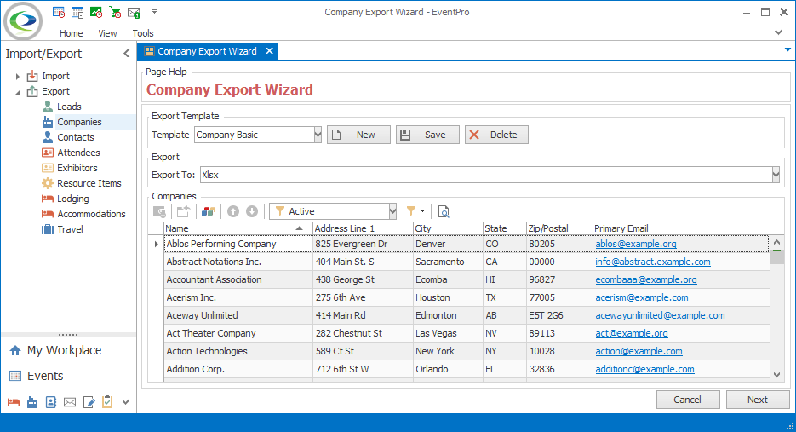The height and width of the screenshot is (432, 796).
Task: Open the Home ribbon tab
Action: [x=71, y=33]
